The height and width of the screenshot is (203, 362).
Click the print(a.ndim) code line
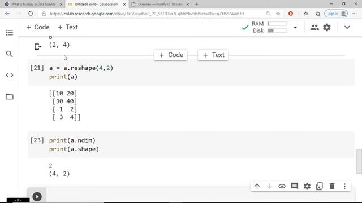point(72,140)
